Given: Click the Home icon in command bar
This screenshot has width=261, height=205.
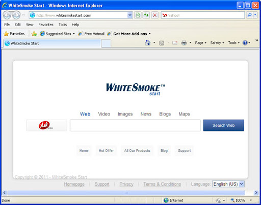Looking at the screenshot, I should pyautogui.click(x=148, y=42).
